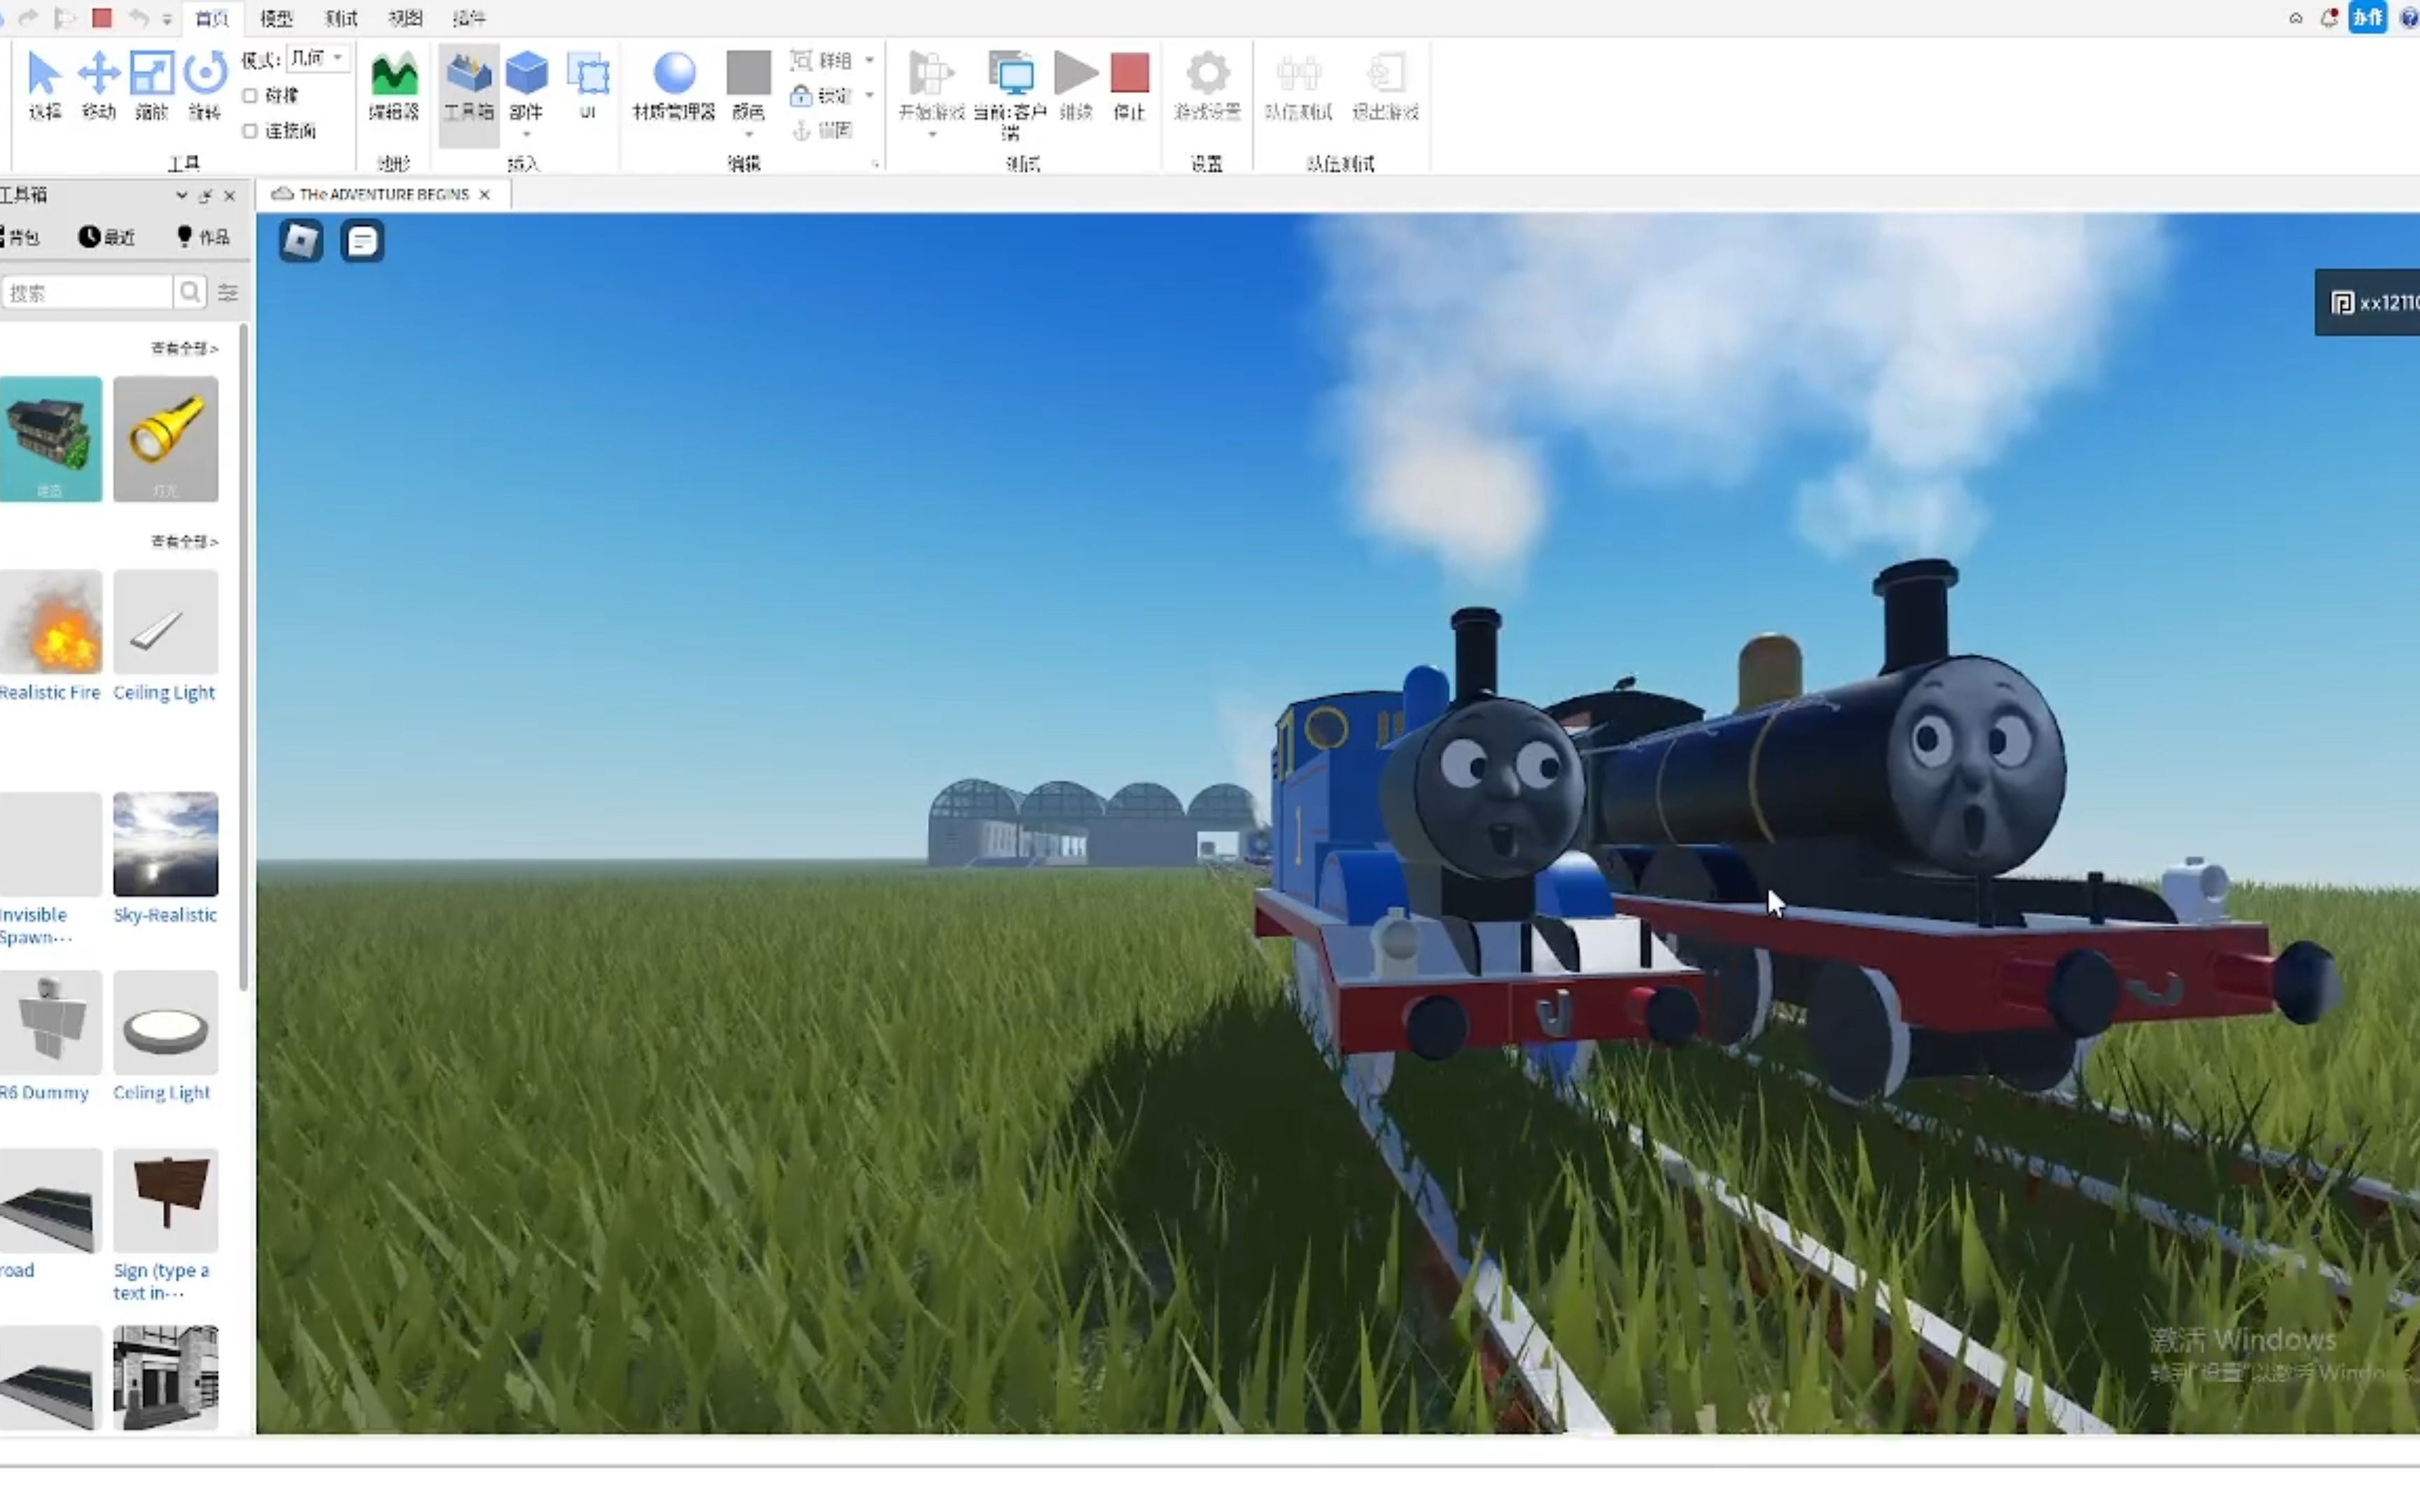Open the 灯光 flashlight category card

coord(166,439)
